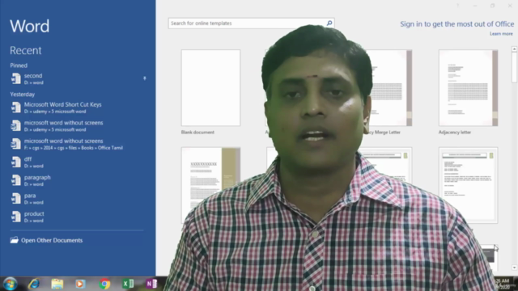Focus the Search for online templates box
Image resolution: width=518 pixels, height=291 pixels.
(251, 23)
